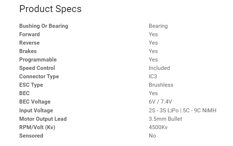Click the Brushless value text
This screenshot has width=233, height=146.
tap(161, 85)
